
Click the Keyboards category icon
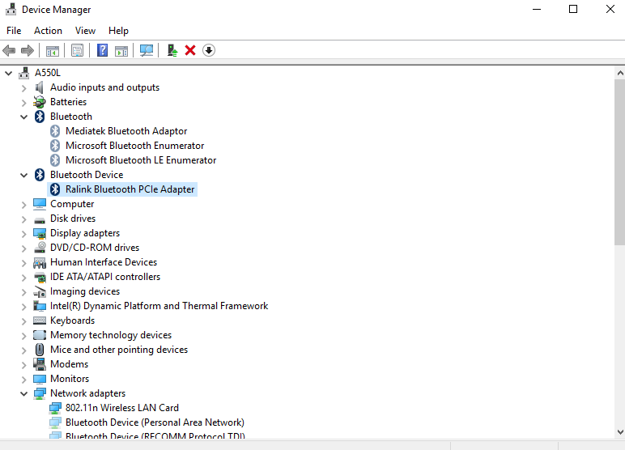pyautogui.click(x=40, y=321)
